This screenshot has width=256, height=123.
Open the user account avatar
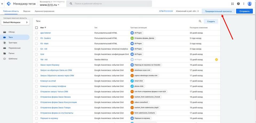tap(250, 4)
